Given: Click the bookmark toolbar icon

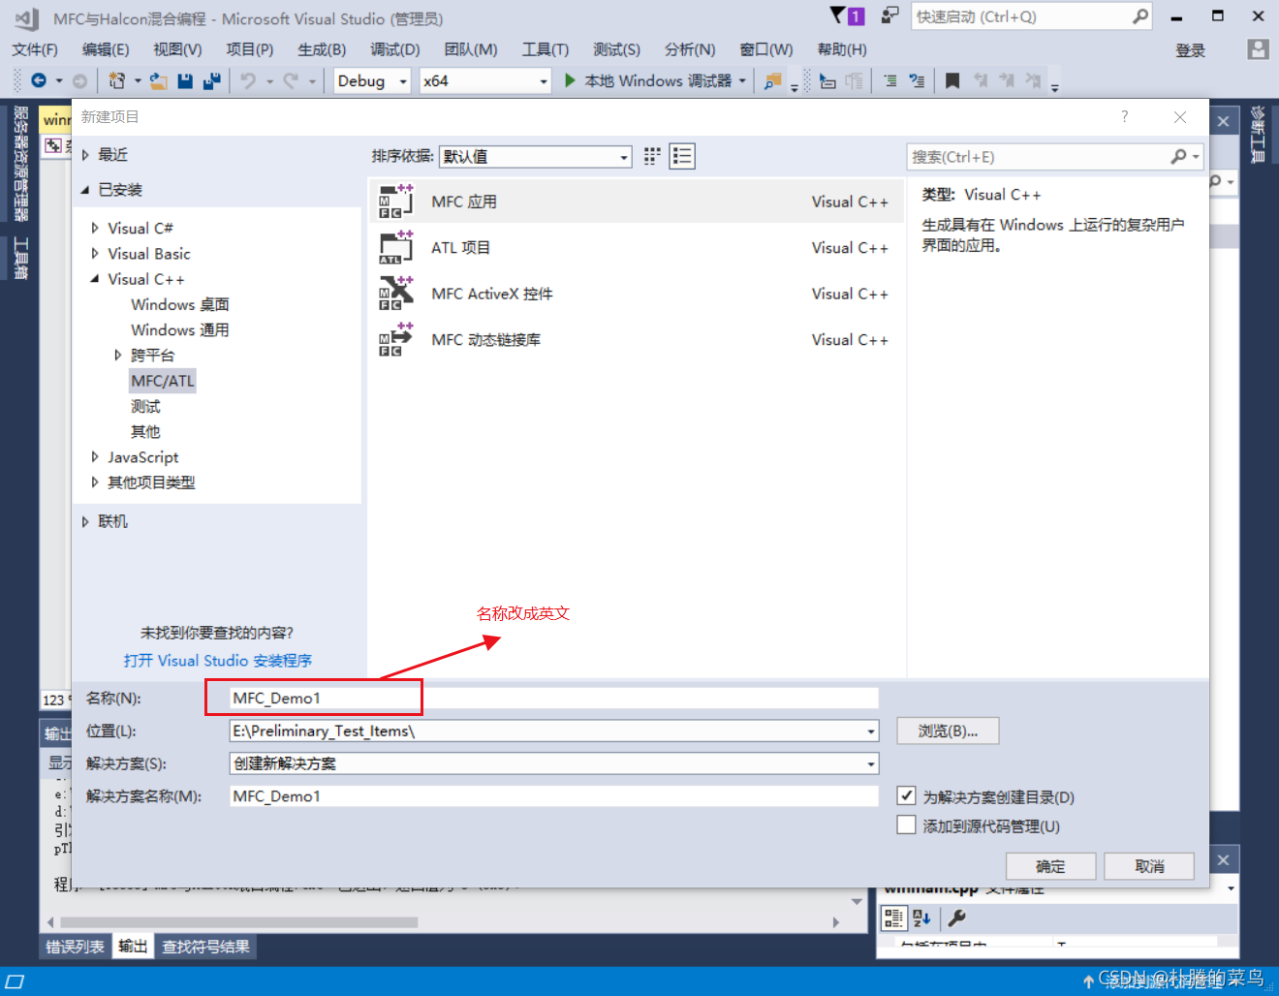Looking at the screenshot, I should [x=952, y=81].
